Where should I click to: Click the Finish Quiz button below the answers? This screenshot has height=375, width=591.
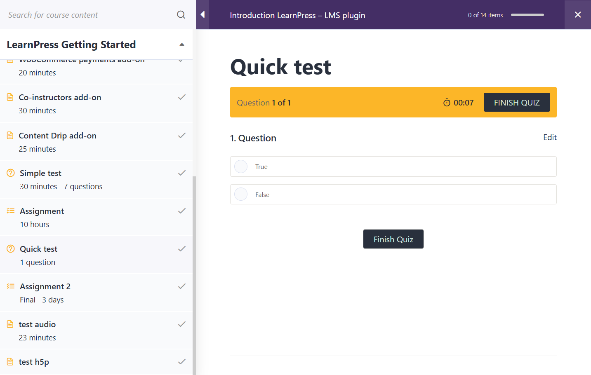click(x=393, y=239)
